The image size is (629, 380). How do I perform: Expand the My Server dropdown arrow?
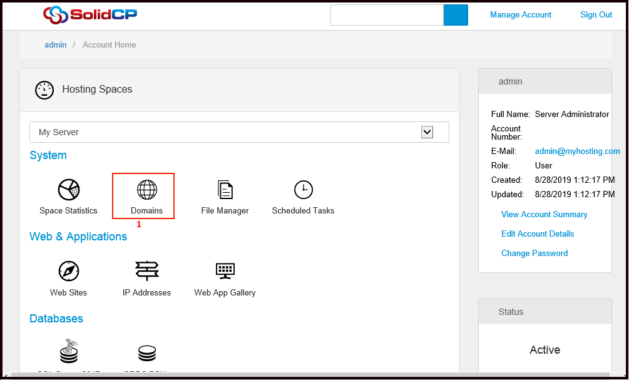click(x=427, y=132)
